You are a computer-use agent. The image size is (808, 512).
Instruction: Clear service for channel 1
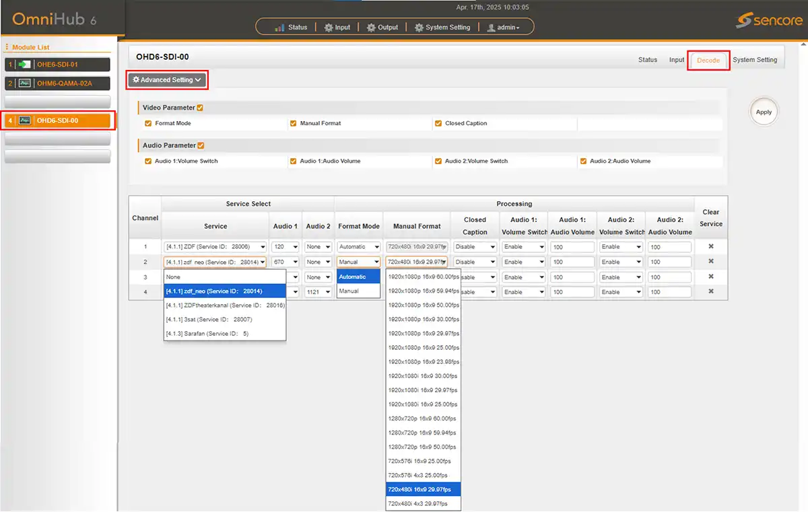(x=711, y=246)
